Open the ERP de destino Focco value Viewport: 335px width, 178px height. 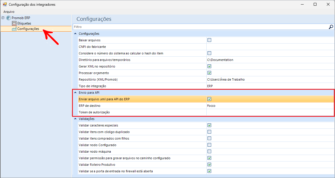coord(211,106)
